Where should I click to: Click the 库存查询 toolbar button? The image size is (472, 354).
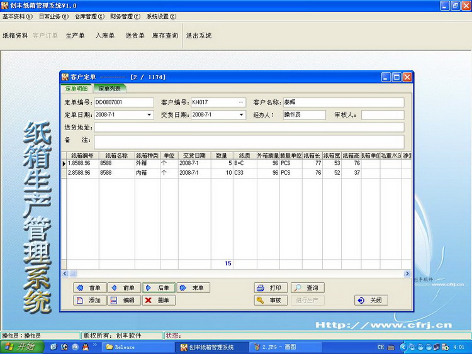(165, 36)
